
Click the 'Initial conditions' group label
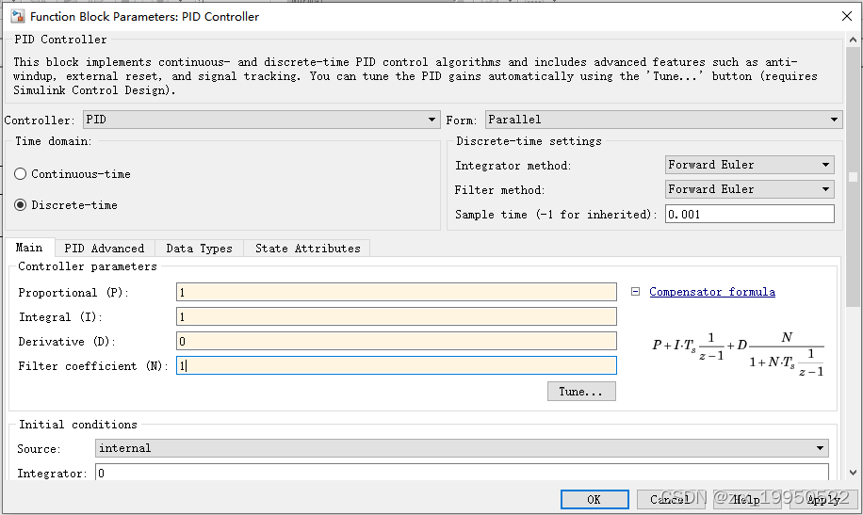78,425
